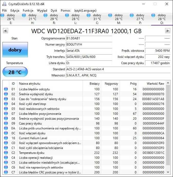This screenshot has width=173, height=177.
Task: Click the Wartość Raw column header
Action: [152, 84]
